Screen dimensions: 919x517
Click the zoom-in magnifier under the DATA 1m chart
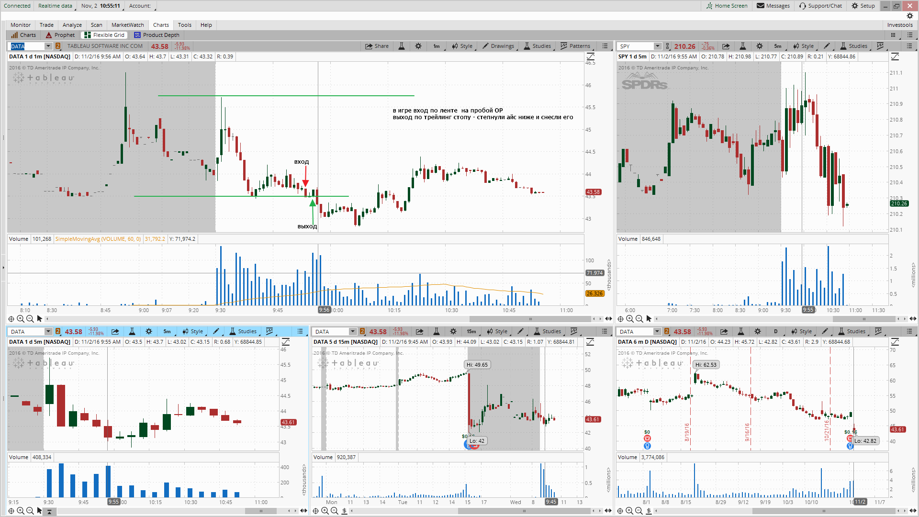tap(21, 319)
